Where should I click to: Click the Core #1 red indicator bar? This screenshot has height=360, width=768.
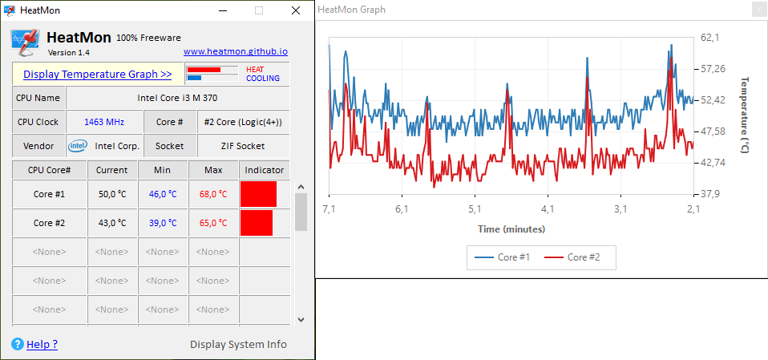[258, 194]
